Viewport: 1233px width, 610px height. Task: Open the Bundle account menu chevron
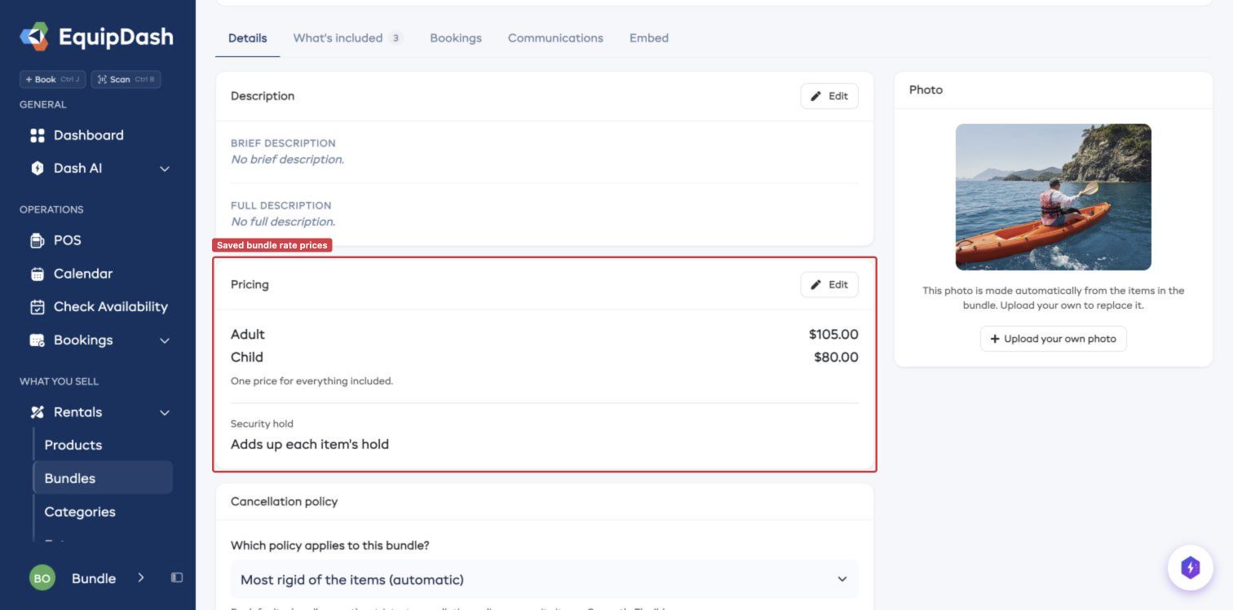[x=141, y=577]
